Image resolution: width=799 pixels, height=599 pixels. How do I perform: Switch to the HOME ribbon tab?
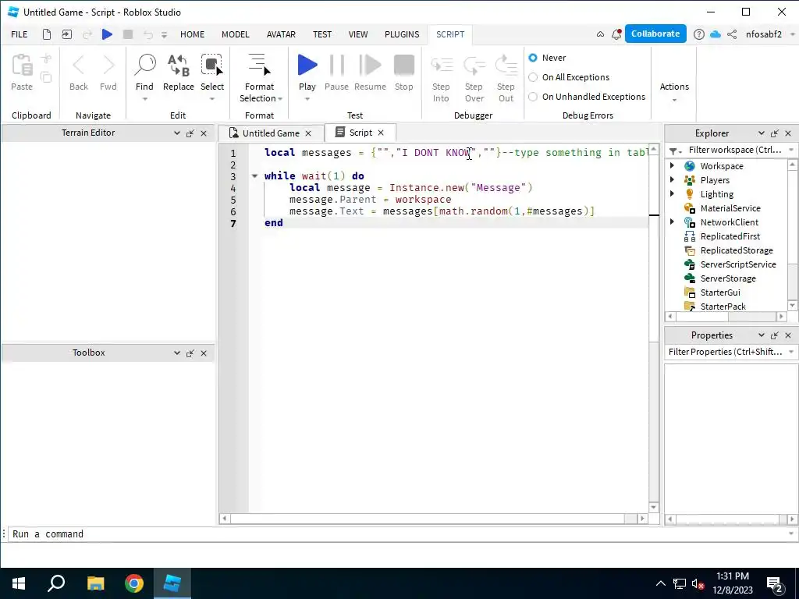192,34
